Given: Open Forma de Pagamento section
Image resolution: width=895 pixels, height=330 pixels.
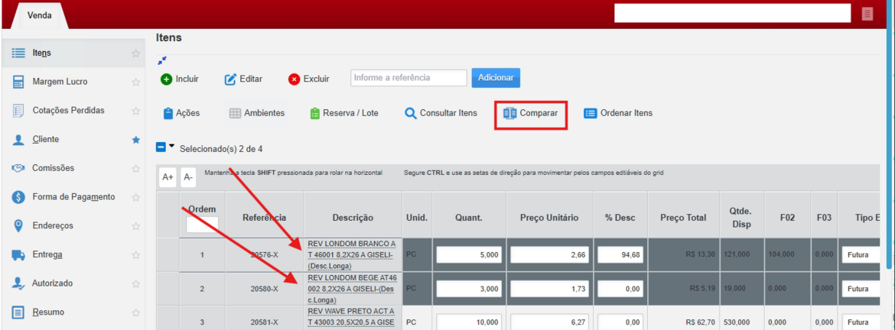Looking at the screenshot, I should tap(73, 197).
